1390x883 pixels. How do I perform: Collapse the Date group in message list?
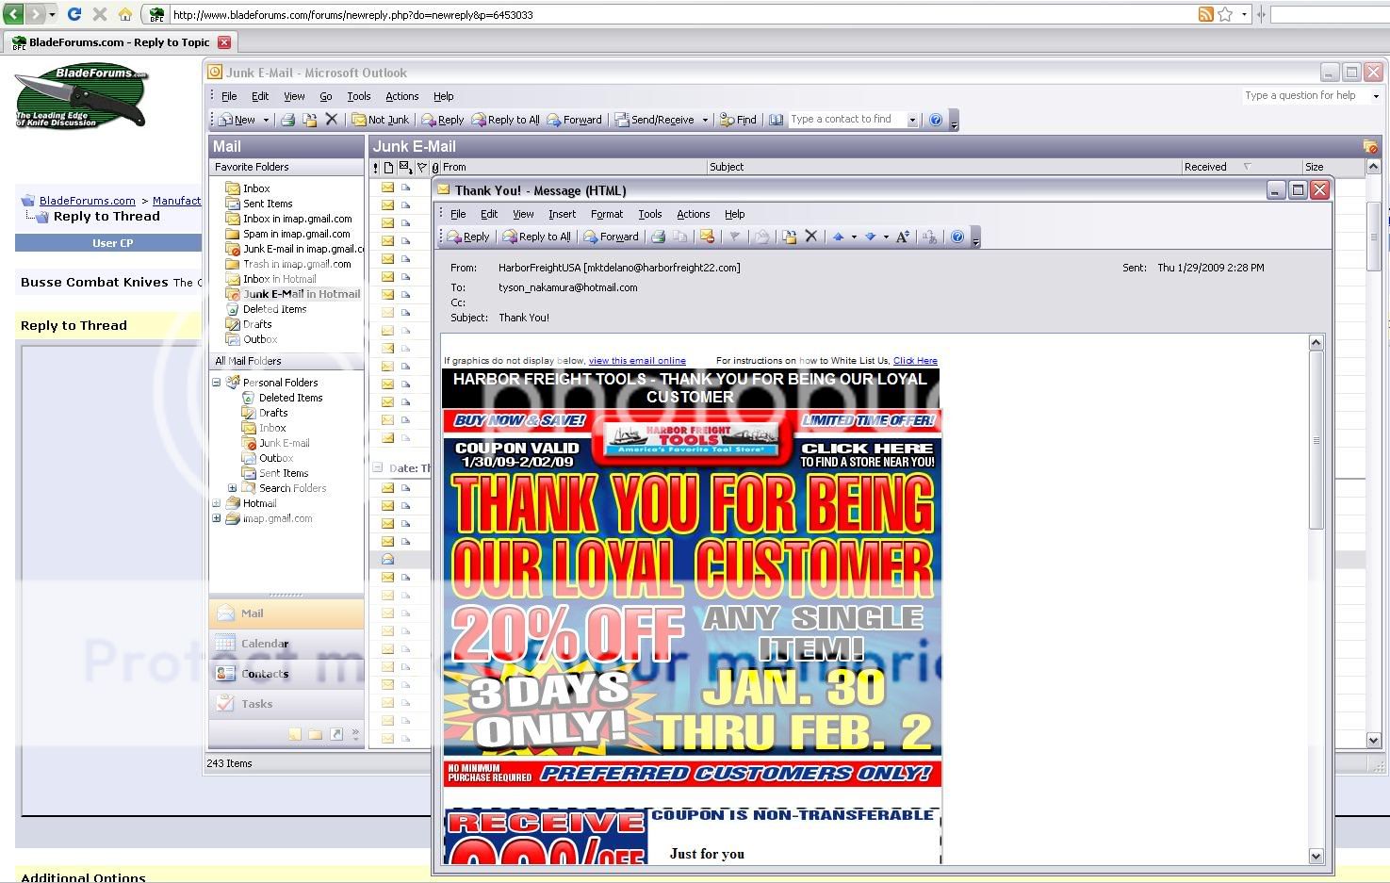pos(377,467)
